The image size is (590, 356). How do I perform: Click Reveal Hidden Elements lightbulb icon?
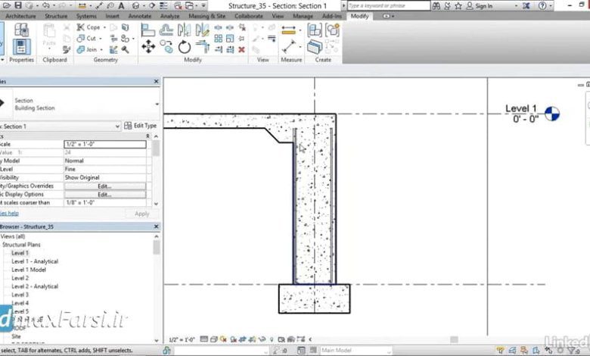coord(272,339)
